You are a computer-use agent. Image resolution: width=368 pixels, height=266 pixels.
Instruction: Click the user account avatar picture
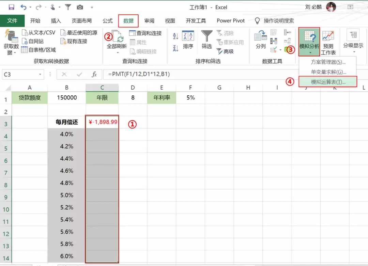pos(331,7)
